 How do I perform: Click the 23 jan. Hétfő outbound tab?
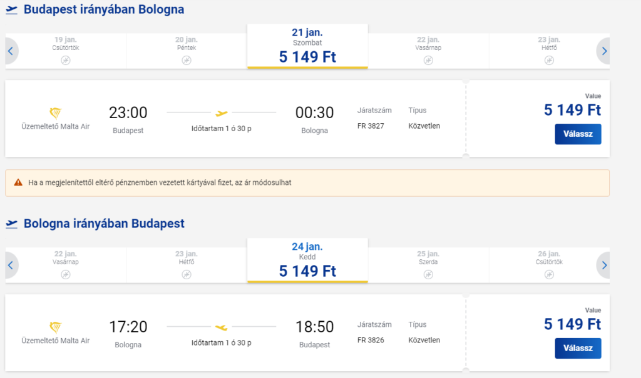point(549,46)
